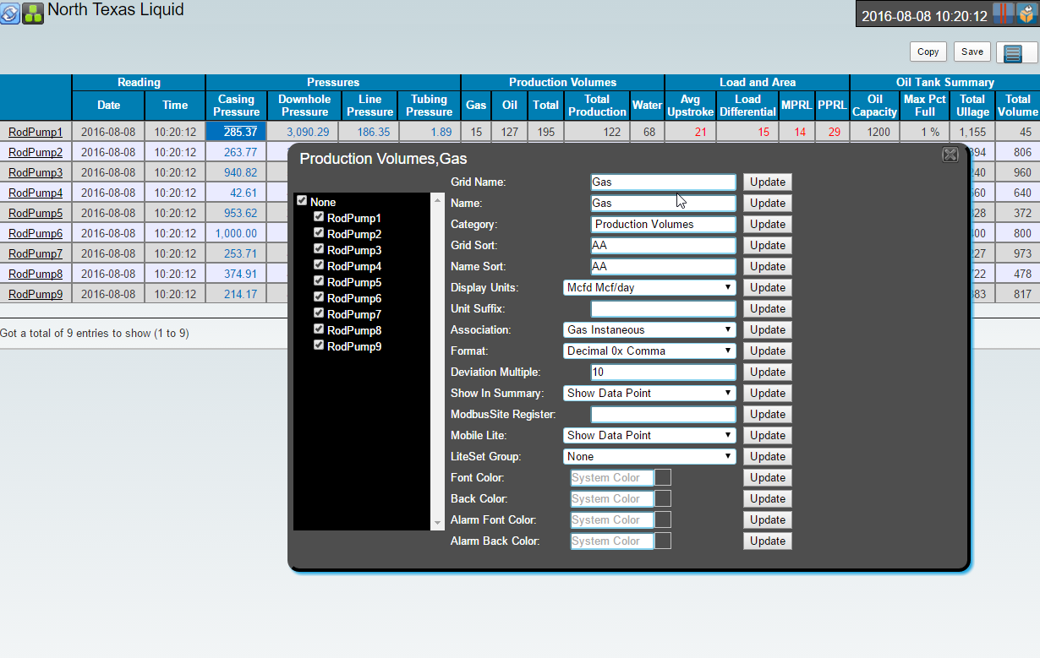Click the red-striped blue icon beside timestamp

point(1003,14)
